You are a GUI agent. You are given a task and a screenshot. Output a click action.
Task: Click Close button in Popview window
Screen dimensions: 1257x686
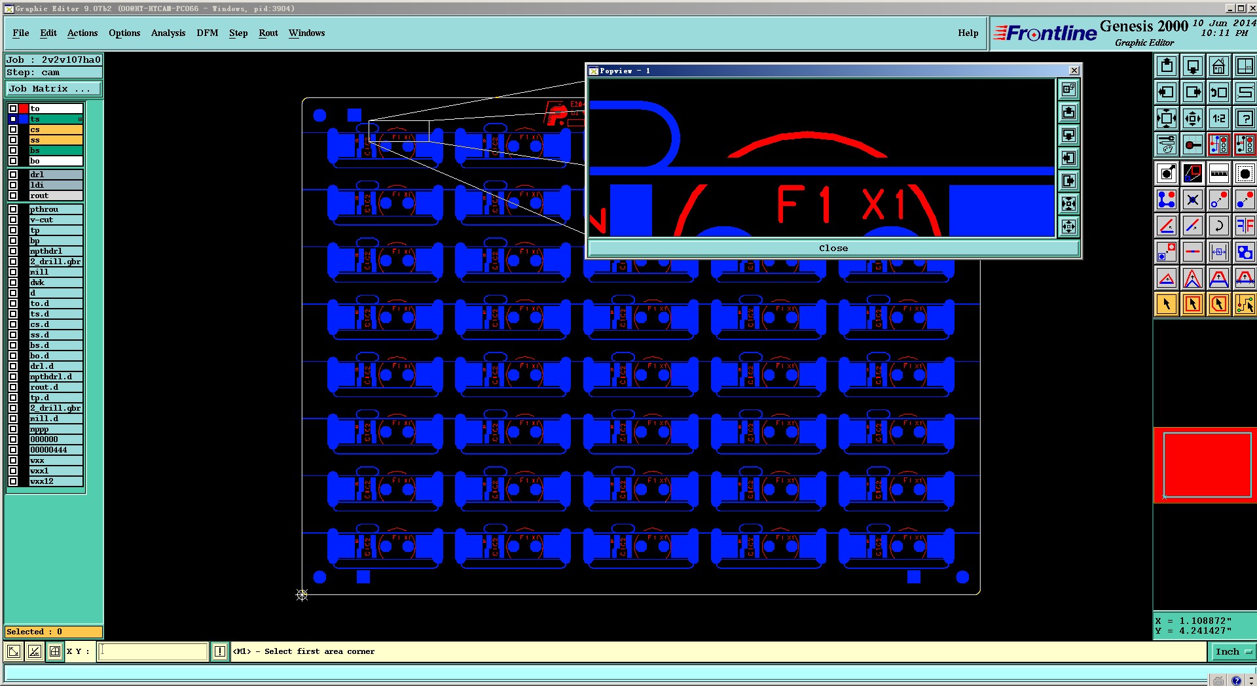(833, 249)
